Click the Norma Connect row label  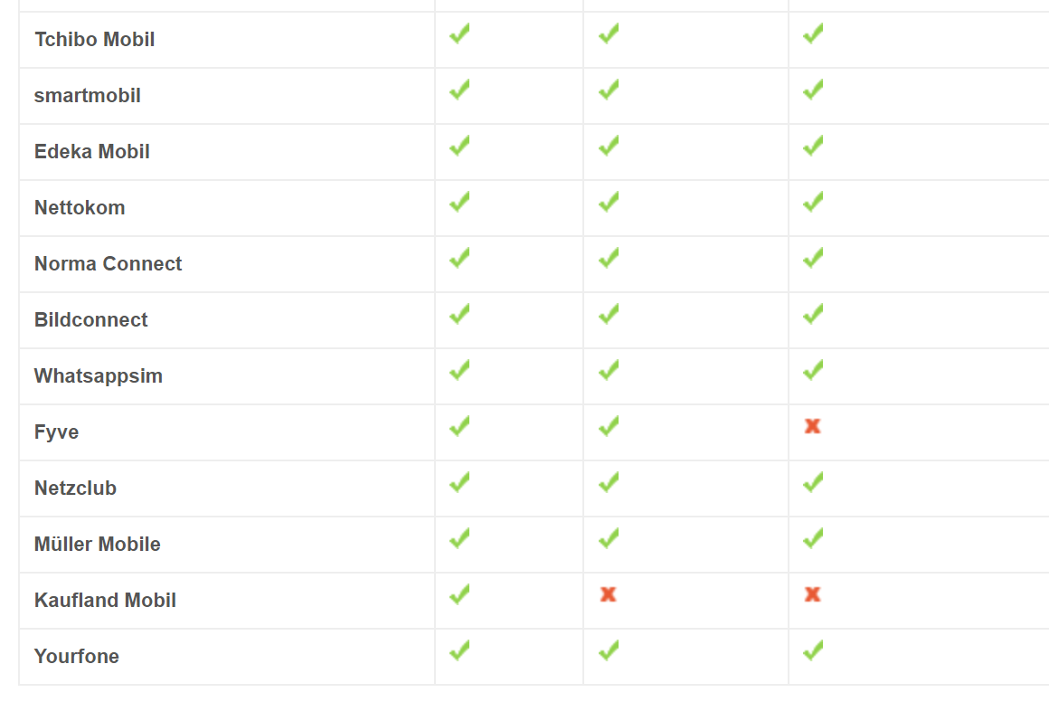pyautogui.click(x=108, y=263)
